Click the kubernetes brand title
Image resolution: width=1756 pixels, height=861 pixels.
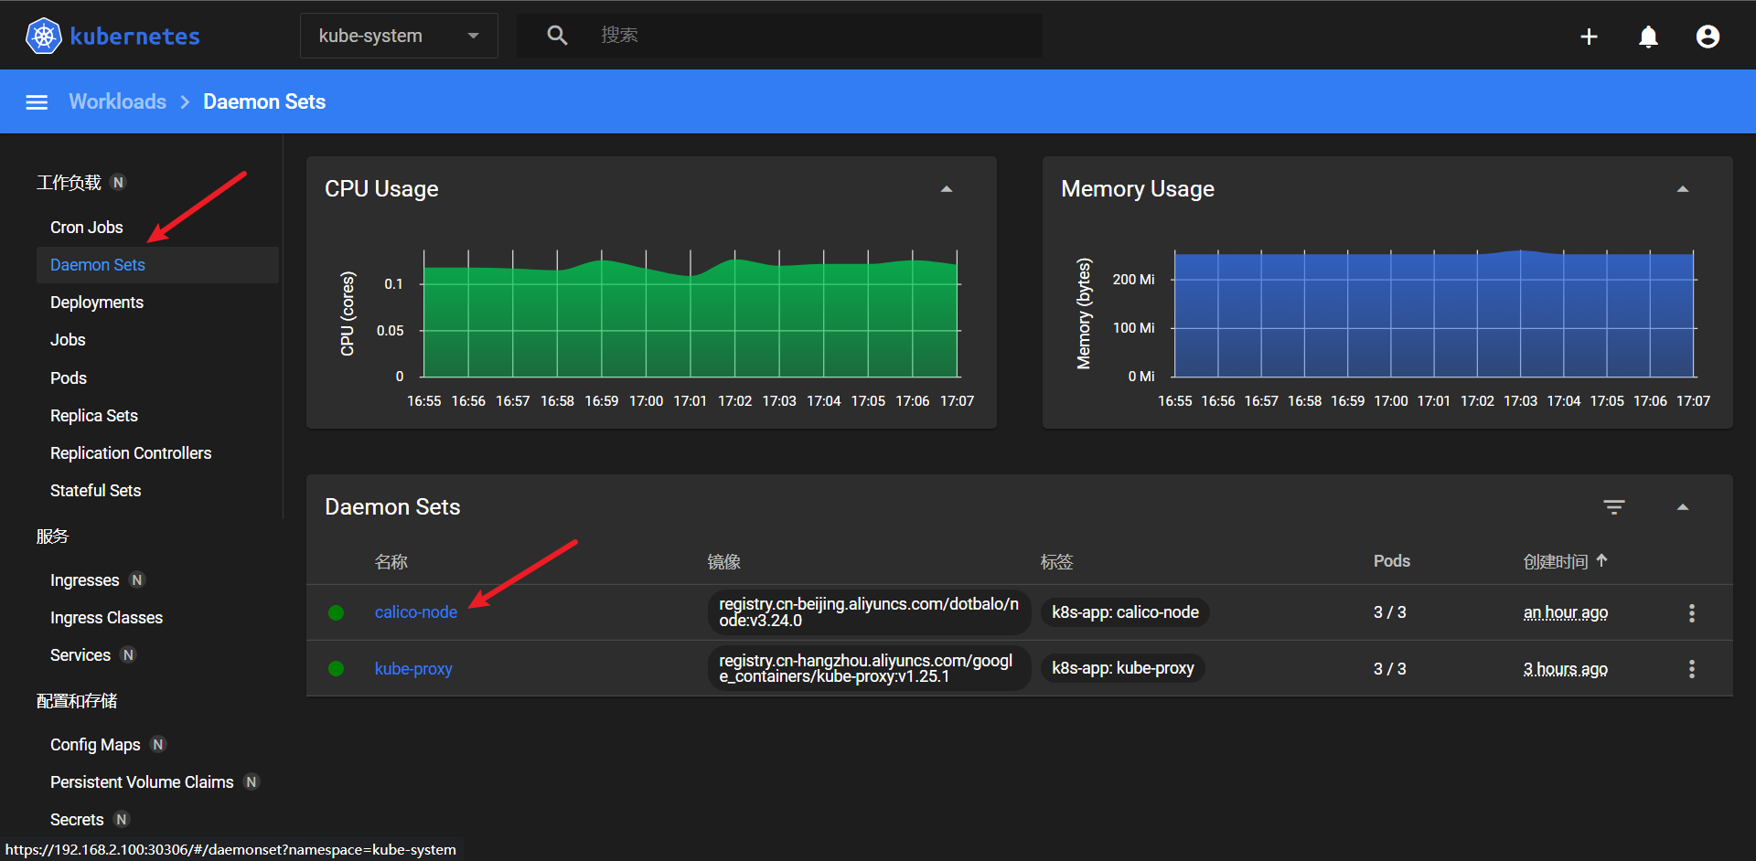coord(135,37)
